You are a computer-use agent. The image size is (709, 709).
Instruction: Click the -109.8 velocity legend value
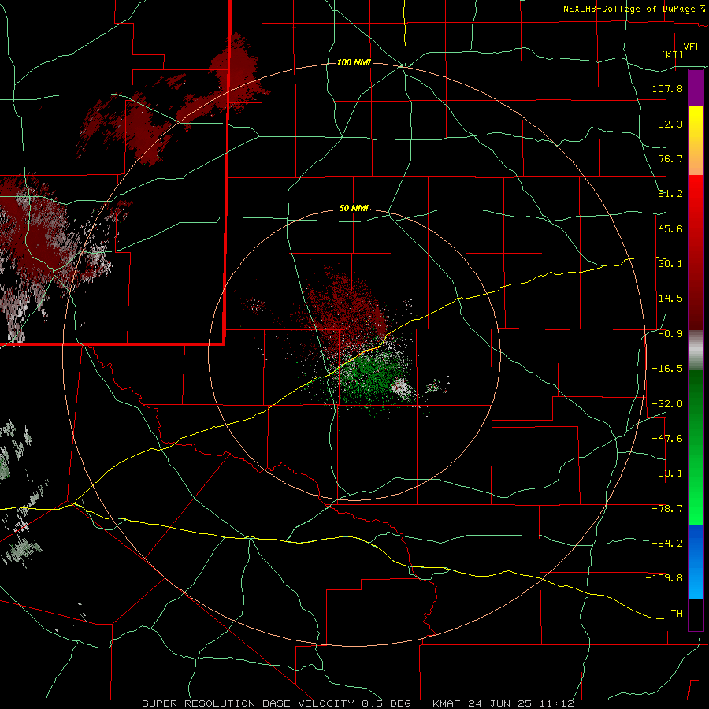(x=665, y=578)
